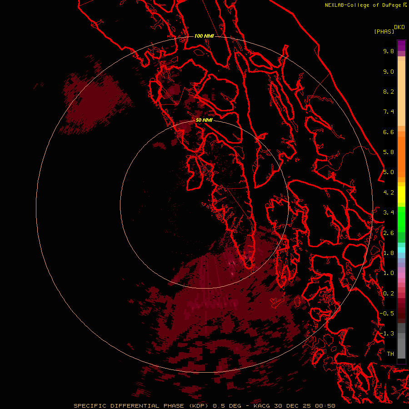
Task: Click the 4.2 color scale value
Action: click(389, 193)
